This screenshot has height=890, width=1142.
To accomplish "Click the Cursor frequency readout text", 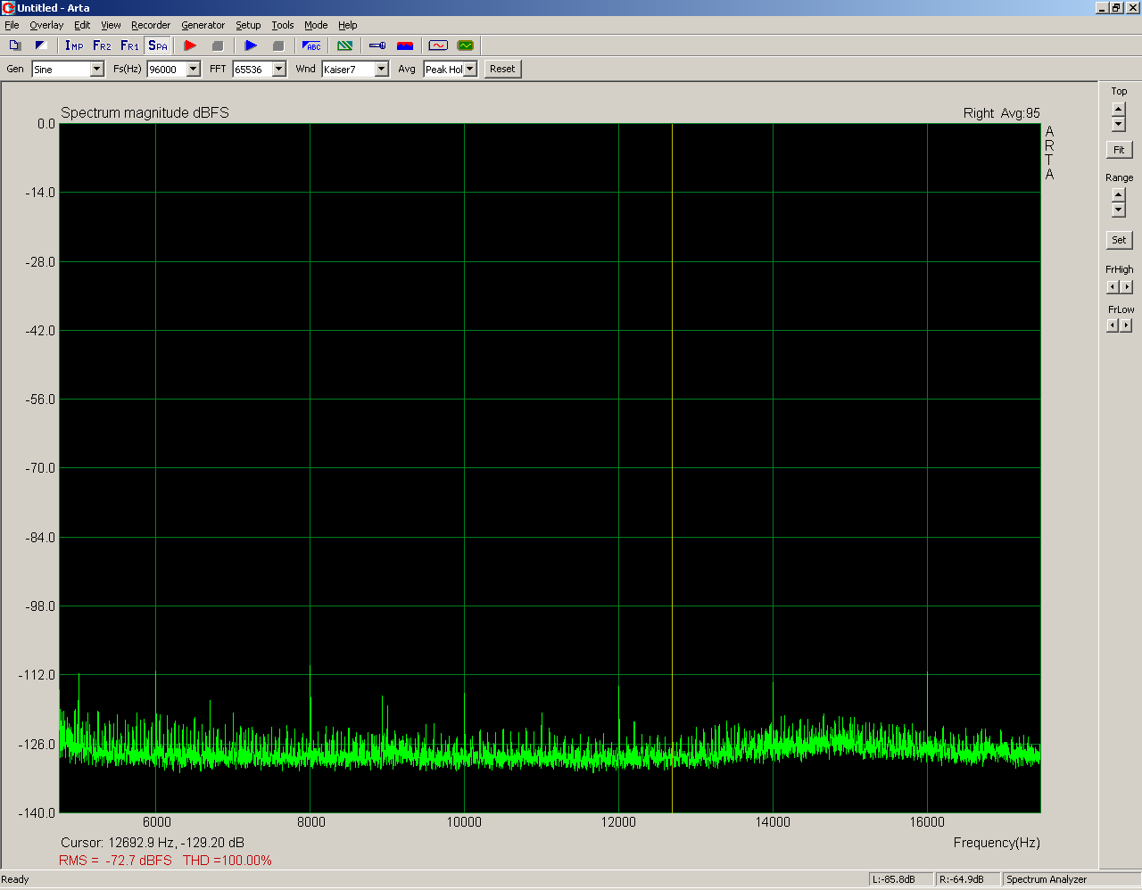I will tap(153, 843).
